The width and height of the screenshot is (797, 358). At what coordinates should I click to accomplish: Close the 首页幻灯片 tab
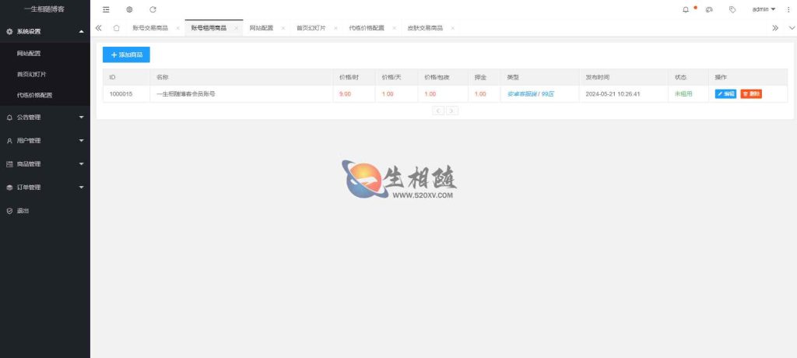[335, 28]
